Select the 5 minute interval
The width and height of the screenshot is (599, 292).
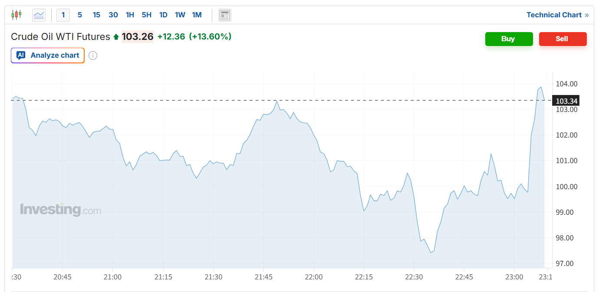[80, 15]
